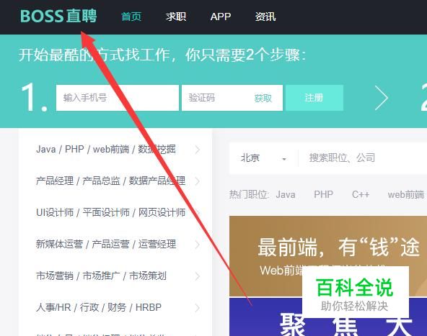This screenshot has width=427, height=336.
Task: Select the 市场营销 / 市场推广 / 市场策划 category
Action: tap(101, 276)
